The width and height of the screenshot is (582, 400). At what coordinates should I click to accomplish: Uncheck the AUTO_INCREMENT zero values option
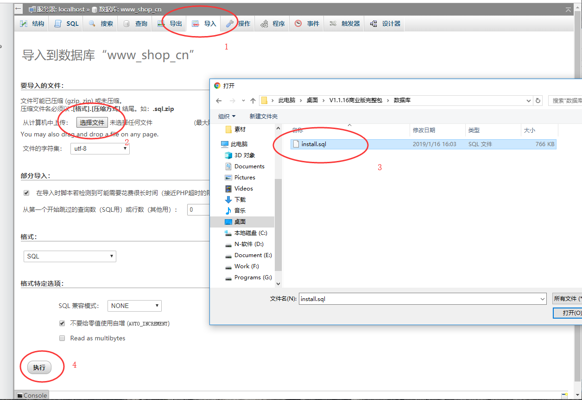pos(62,323)
